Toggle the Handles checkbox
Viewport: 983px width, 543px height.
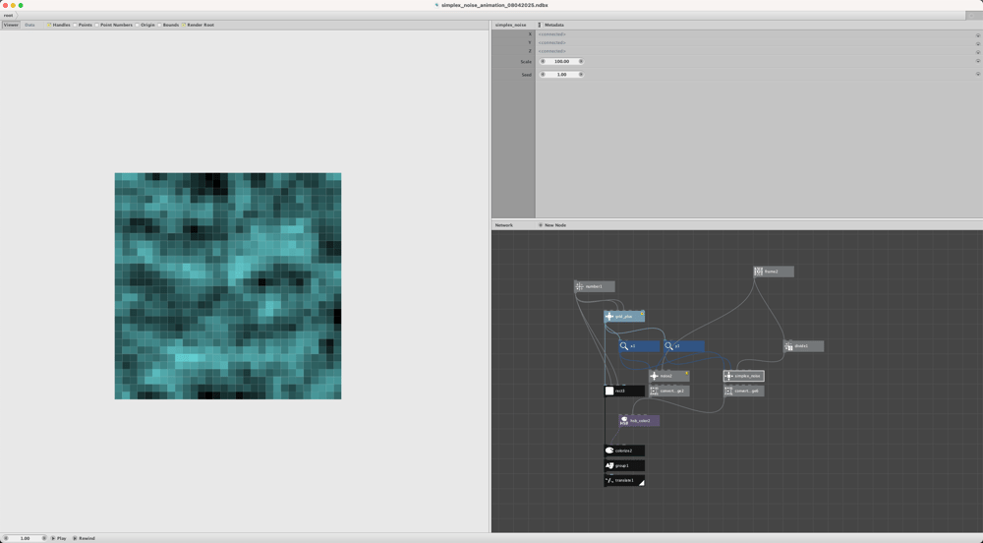49,25
